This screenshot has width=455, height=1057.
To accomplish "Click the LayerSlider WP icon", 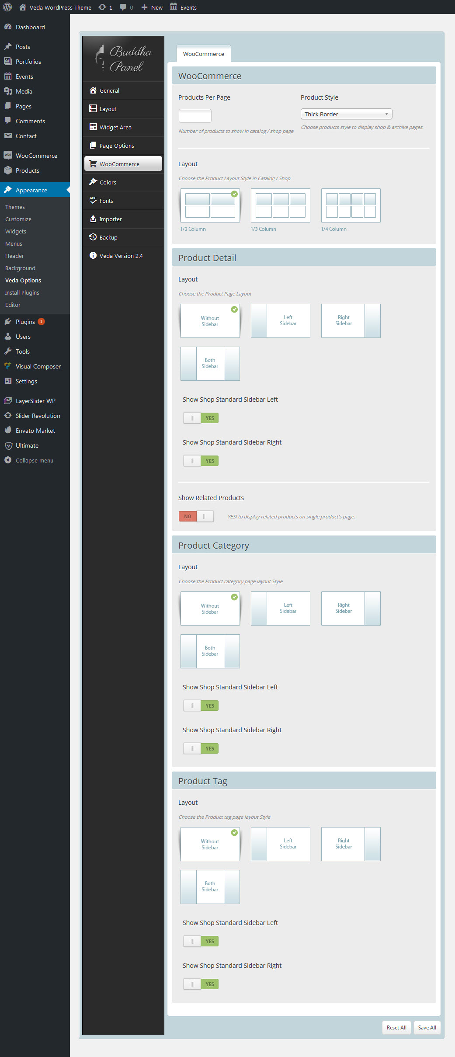I will coord(8,400).
